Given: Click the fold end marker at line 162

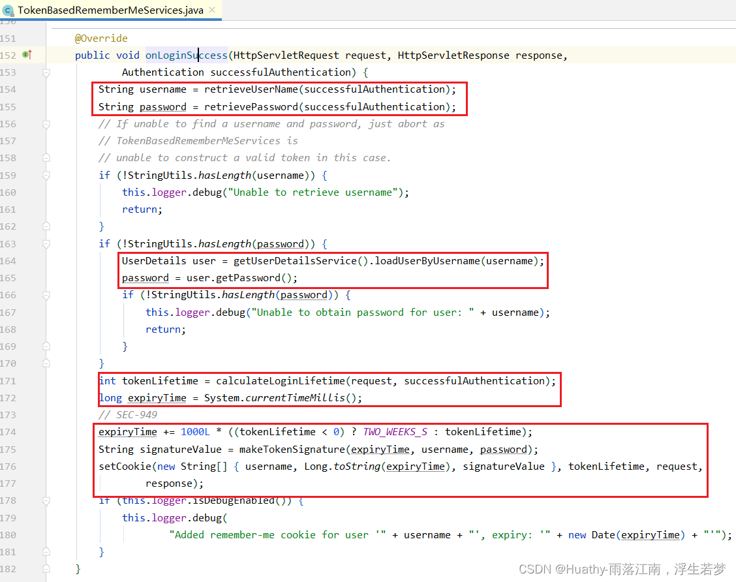Looking at the screenshot, I should click(x=46, y=226).
